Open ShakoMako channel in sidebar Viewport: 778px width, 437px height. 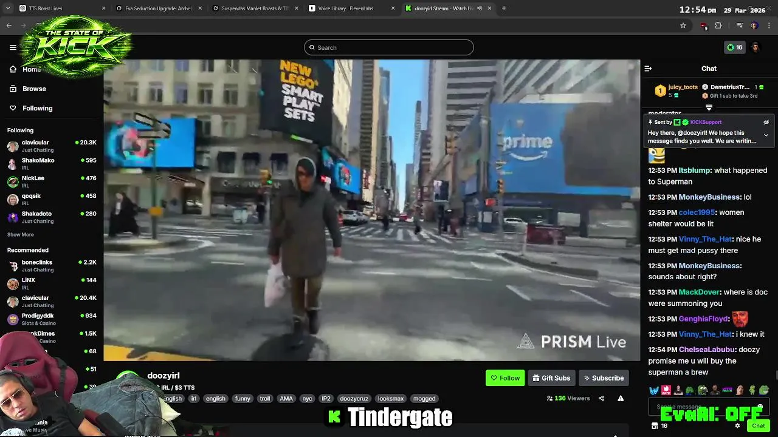click(x=52, y=164)
